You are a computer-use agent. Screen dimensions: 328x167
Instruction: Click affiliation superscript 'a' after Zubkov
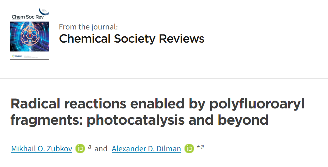[90, 147]
